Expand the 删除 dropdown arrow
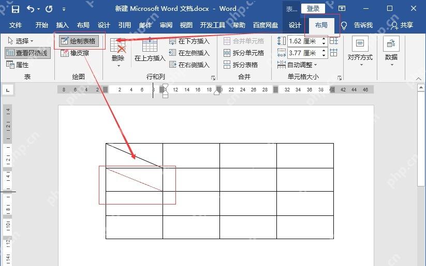Viewport: 426px width, 266px height. 119,66
